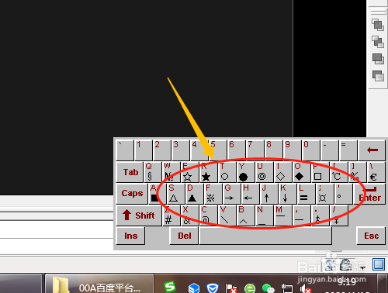Click the underscore key labeled N

(x=264, y=215)
